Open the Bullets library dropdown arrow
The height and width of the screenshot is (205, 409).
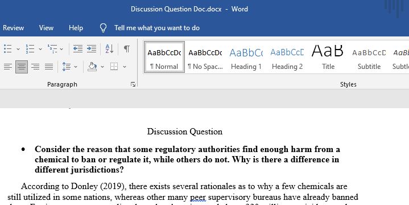[18, 49]
